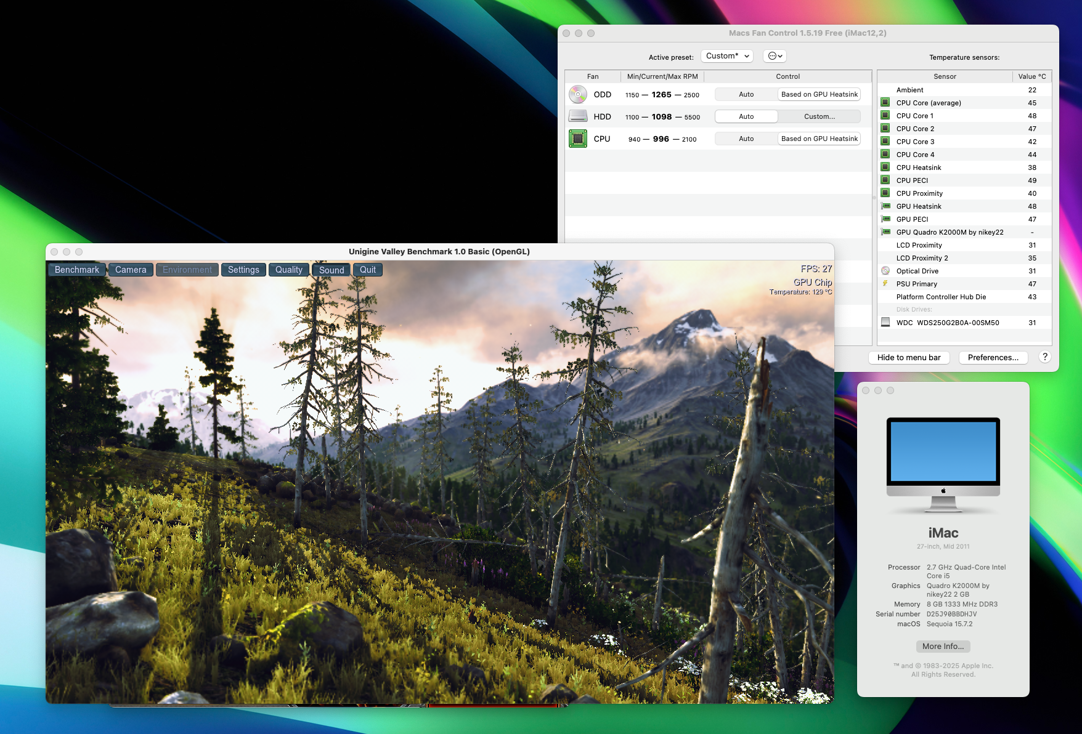1082x734 pixels.
Task: Set HDD fan control to Auto
Action: point(746,116)
